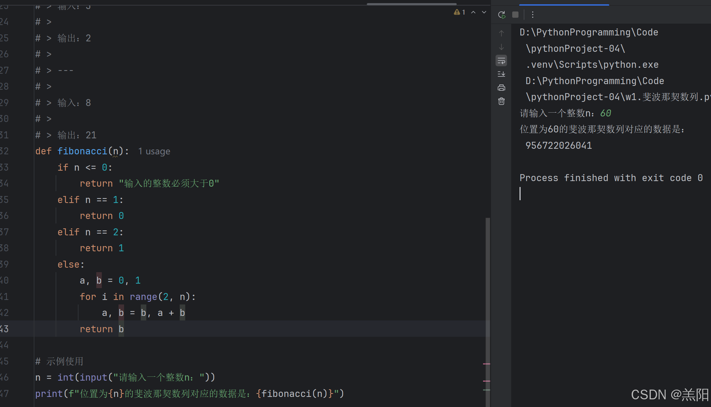711x407 pixels.
Task: Clear the console output with trash icon
Action: (x=501, y=101)
